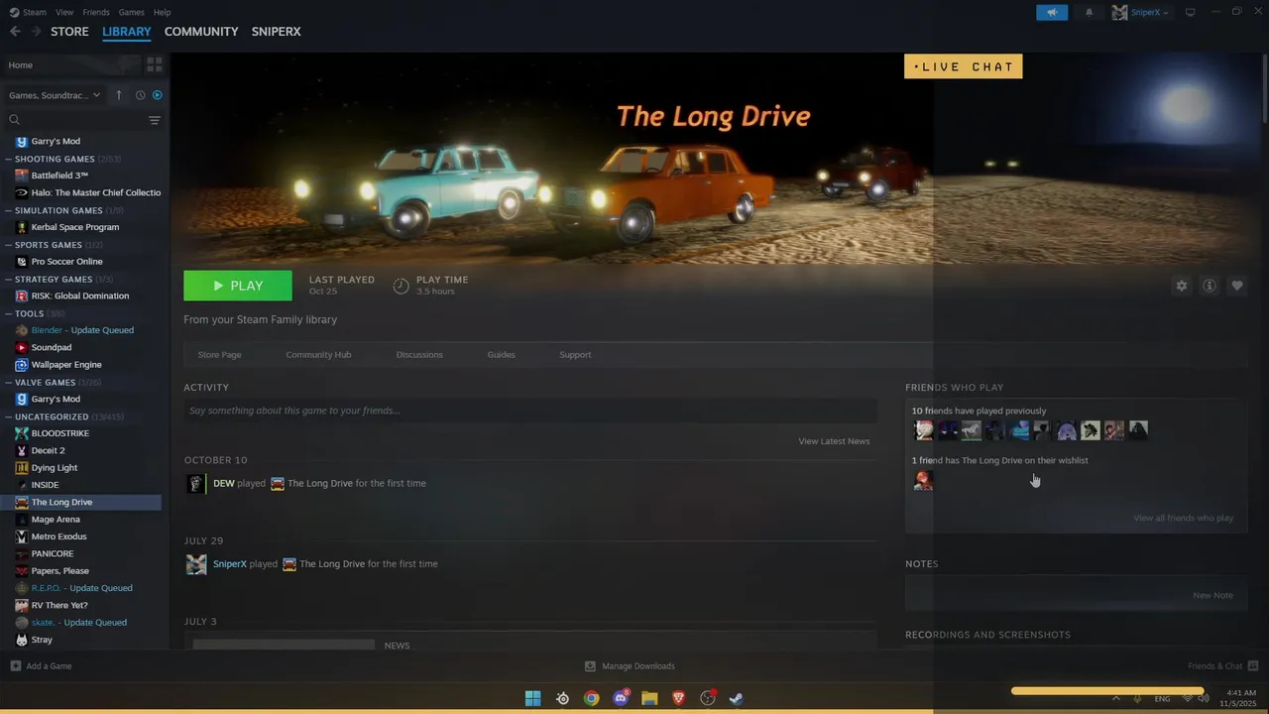Collapse UNCATEGORIZED category
This screenshot has height=714, width=1269.
[9, 416]
